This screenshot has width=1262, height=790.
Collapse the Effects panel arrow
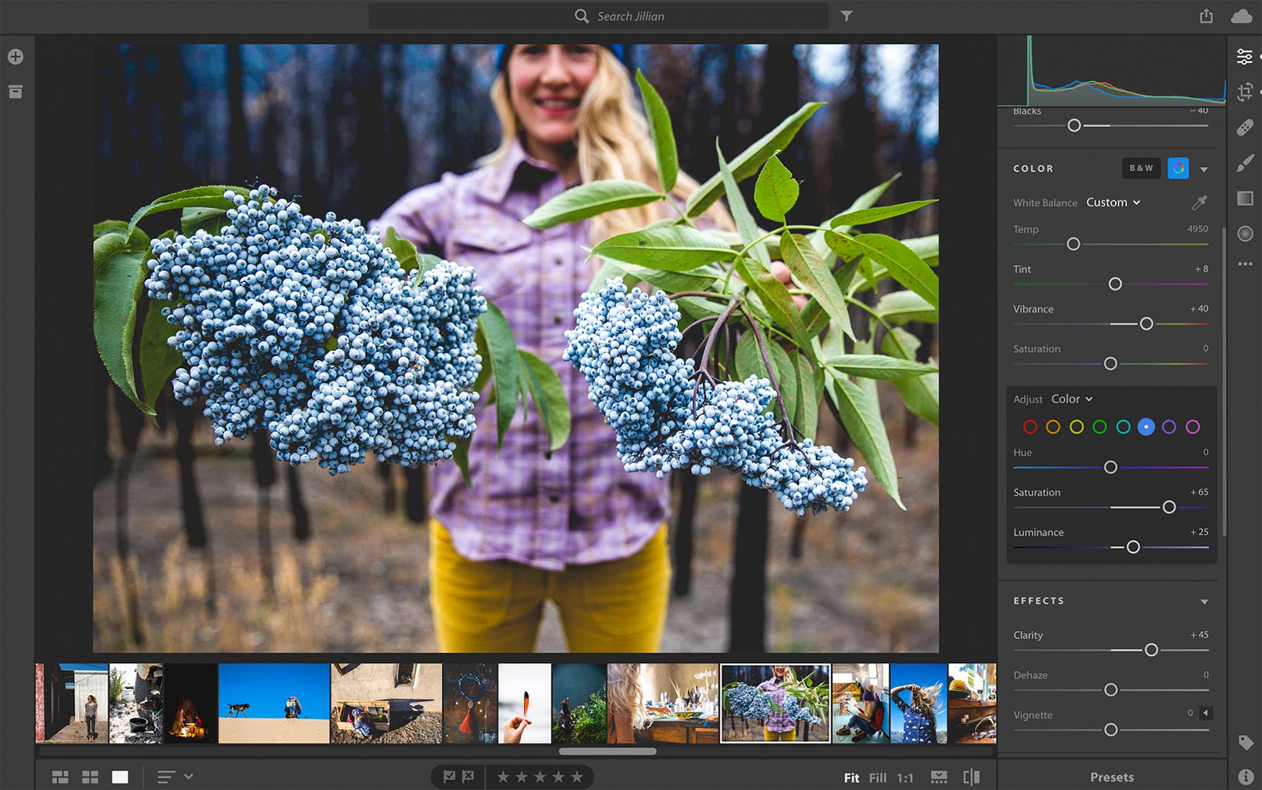click(x=1204, y=602)
